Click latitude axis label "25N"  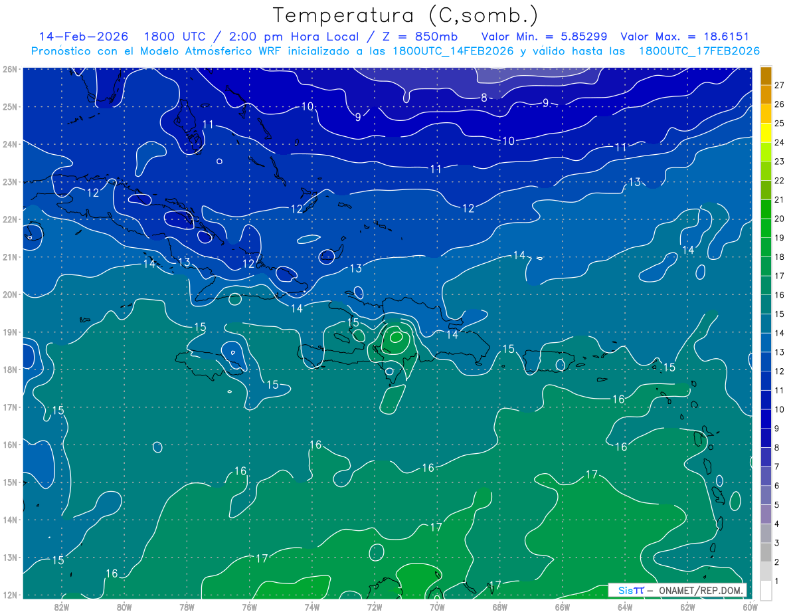pyautogui.click(x=10, y=106)
